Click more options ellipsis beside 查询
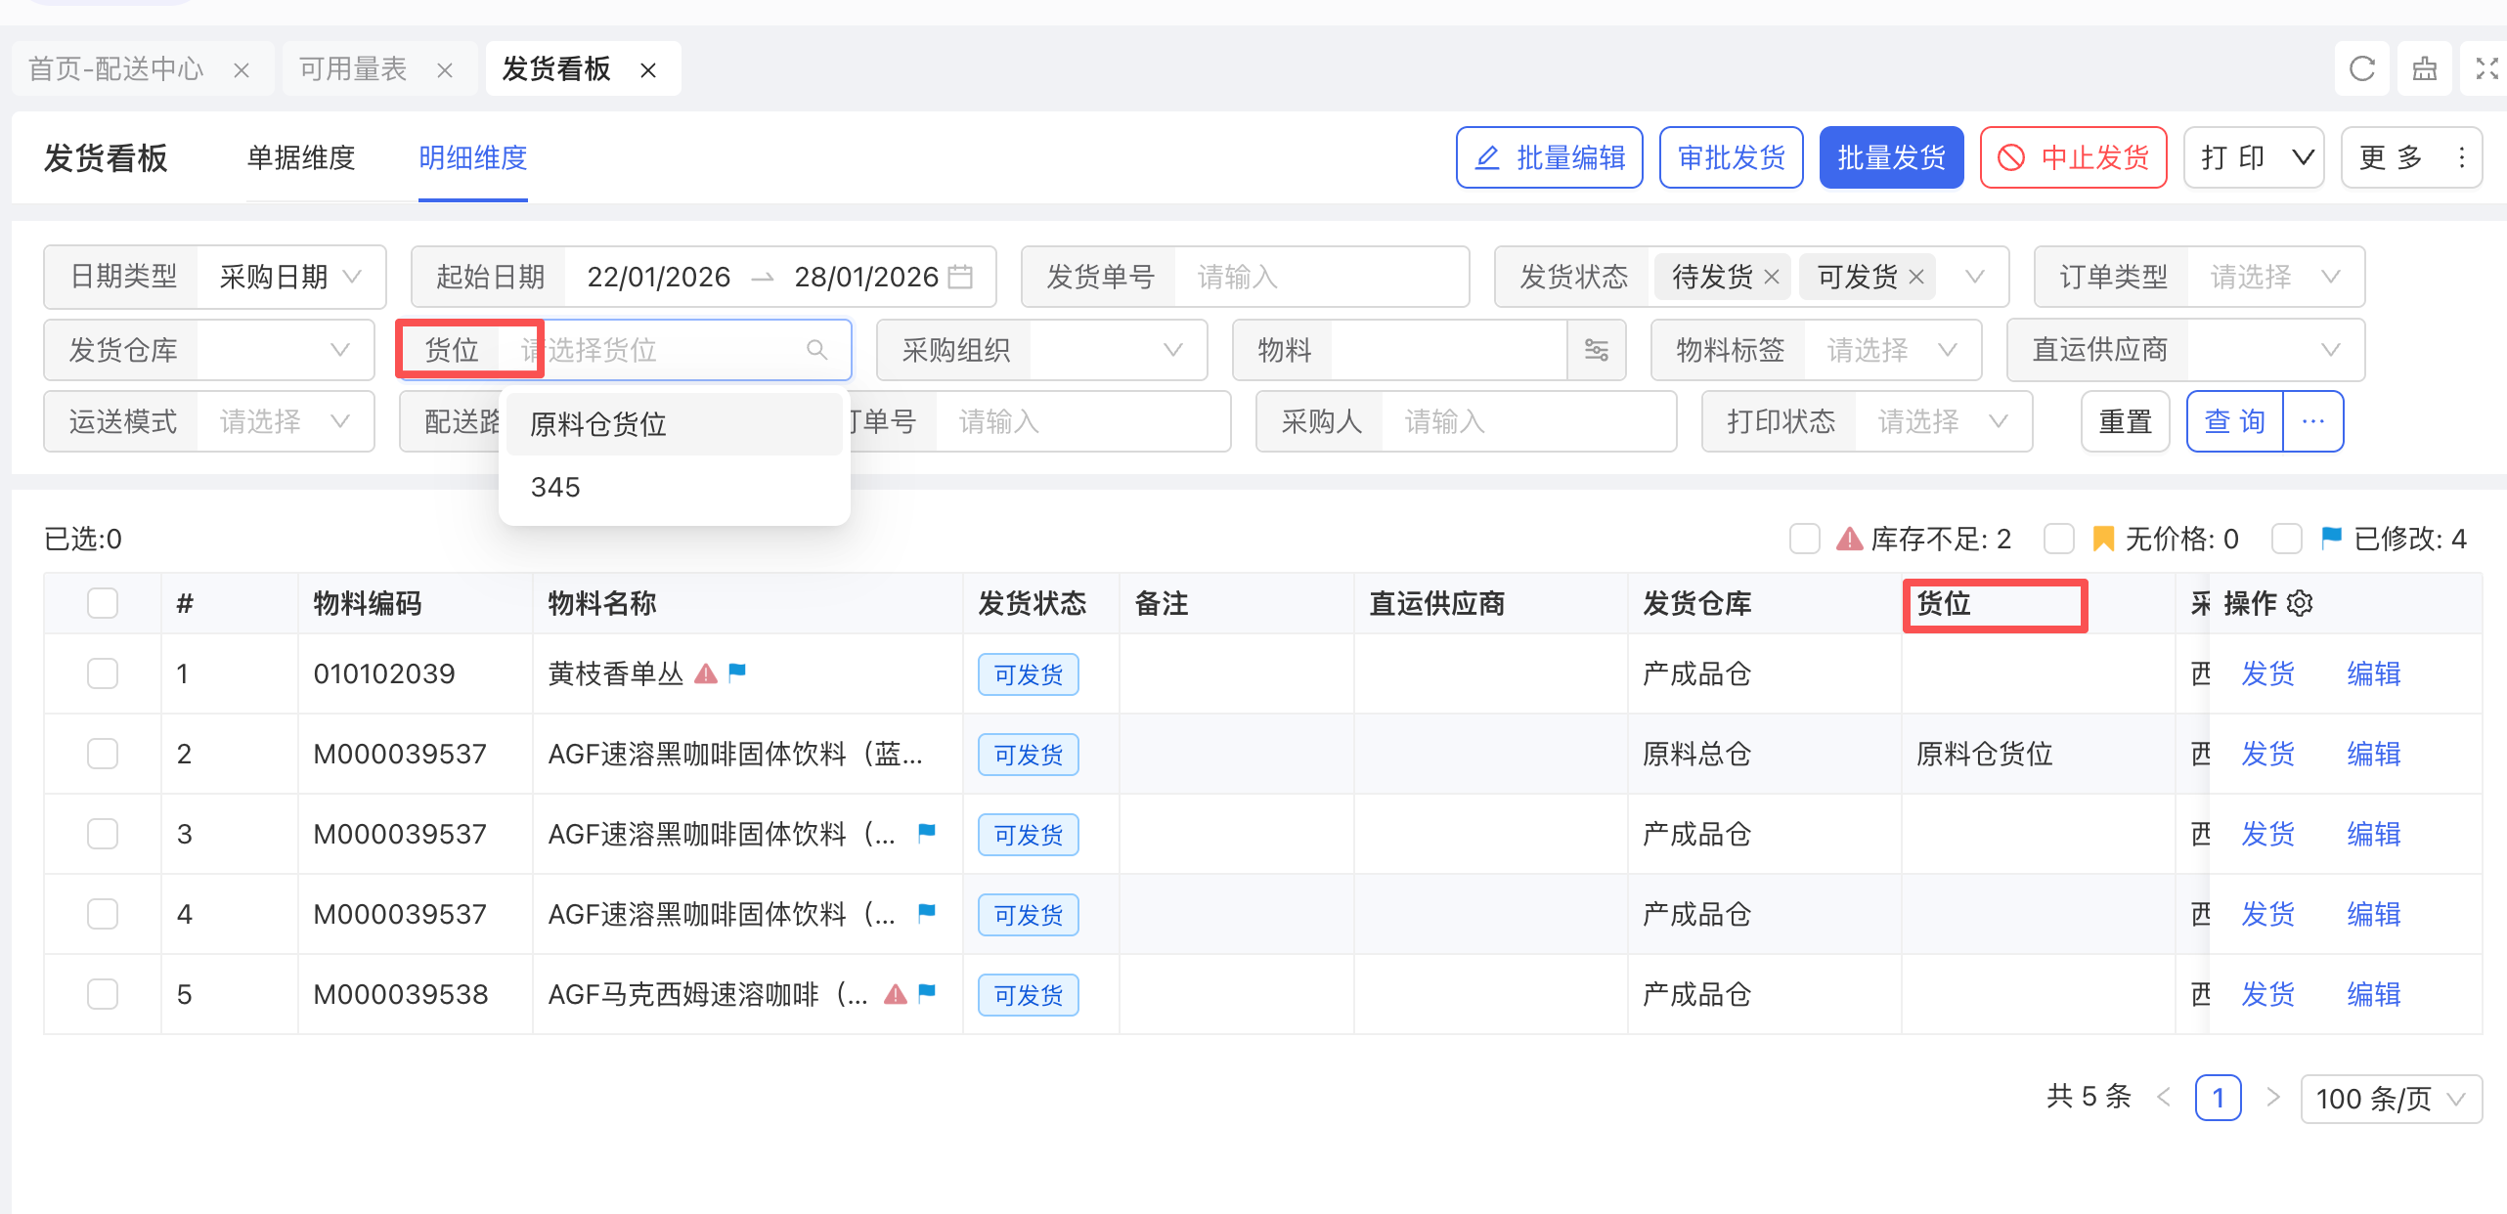Viewport: 2507px width, 1214px height. click(2312, 421)
